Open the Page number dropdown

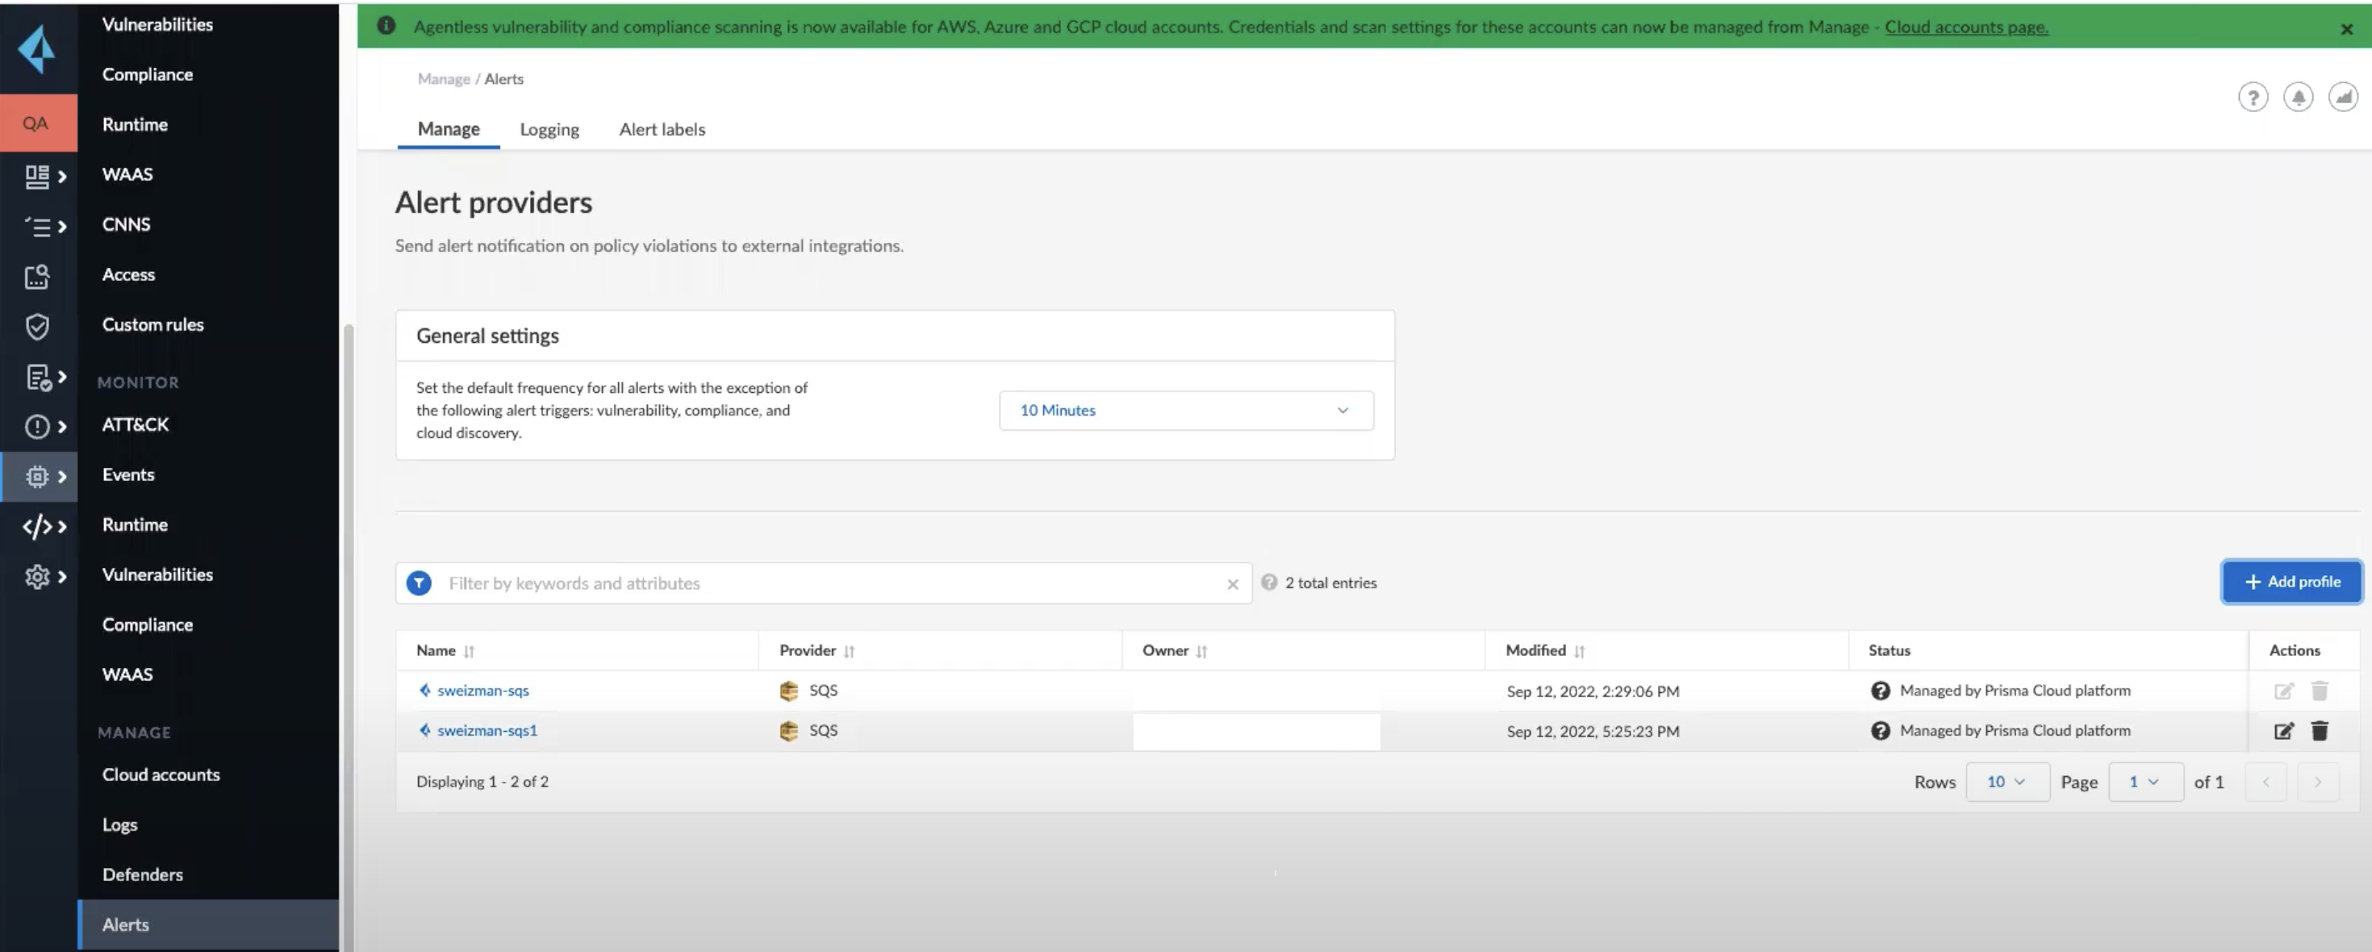2145,782
